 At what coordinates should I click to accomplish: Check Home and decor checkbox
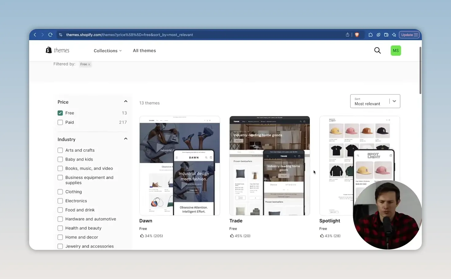(60, 237)
